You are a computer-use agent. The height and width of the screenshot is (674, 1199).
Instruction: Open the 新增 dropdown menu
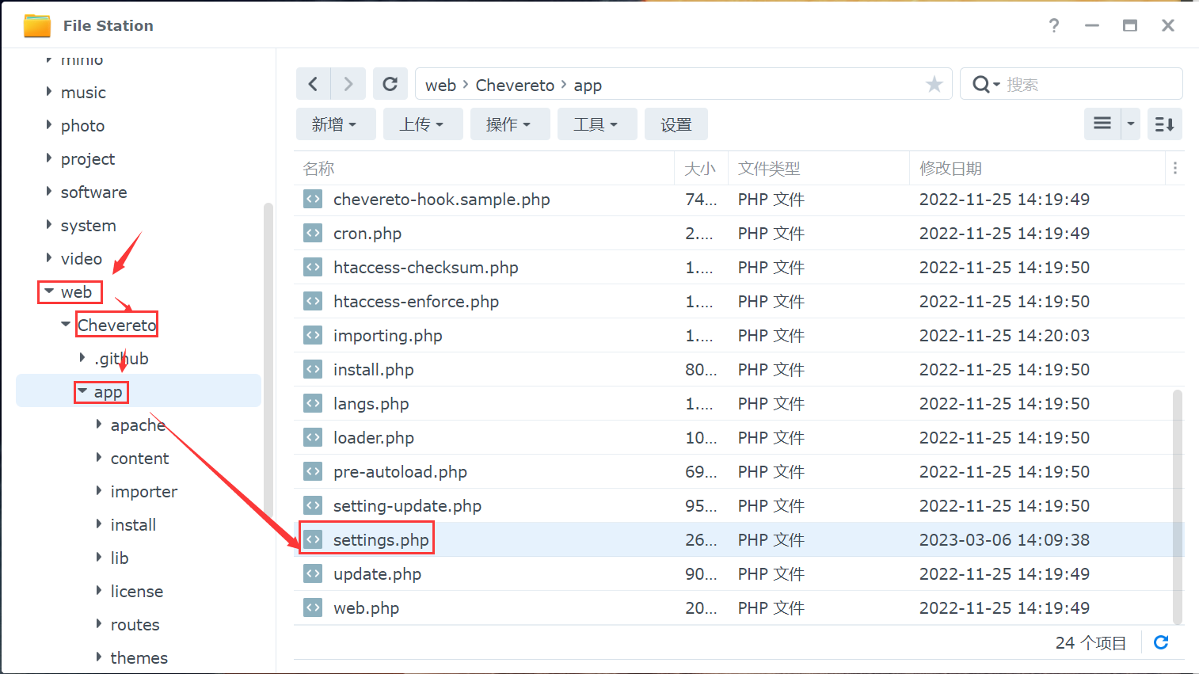click(336, 124)
